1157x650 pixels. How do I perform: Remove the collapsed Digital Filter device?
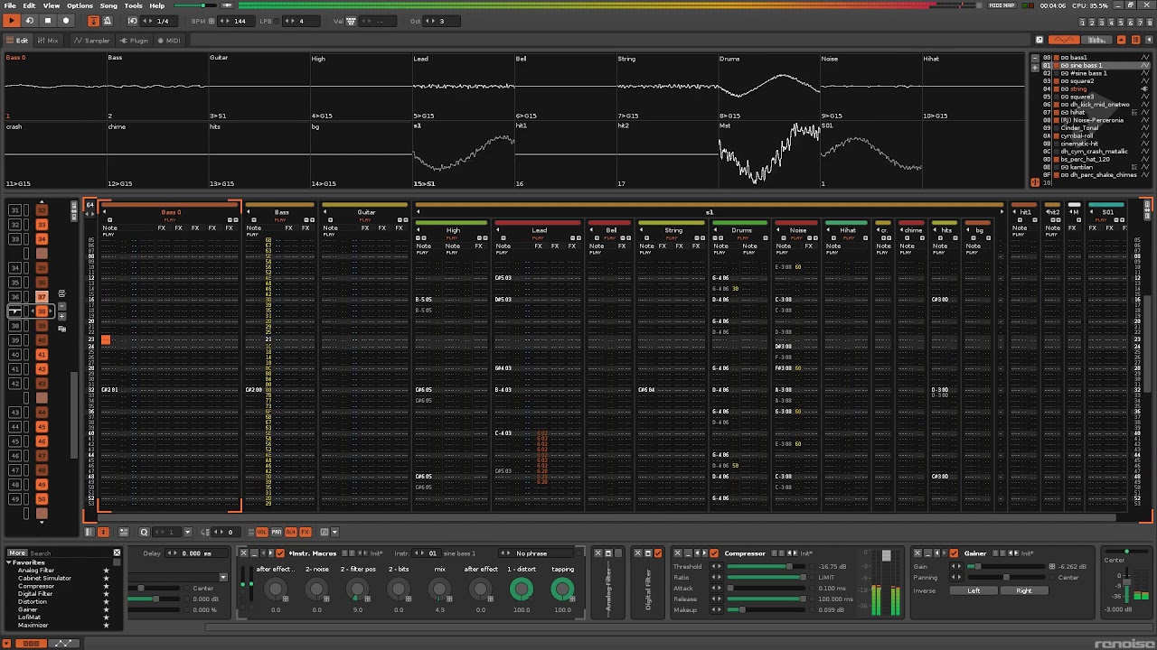click(638, 552)
